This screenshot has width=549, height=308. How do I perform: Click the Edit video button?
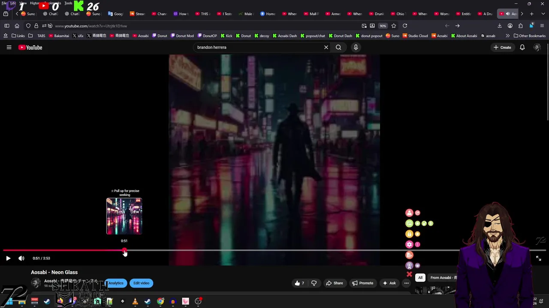point(141,283)
